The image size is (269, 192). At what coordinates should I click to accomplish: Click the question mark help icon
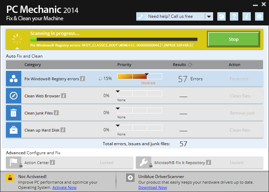(234, 16)
